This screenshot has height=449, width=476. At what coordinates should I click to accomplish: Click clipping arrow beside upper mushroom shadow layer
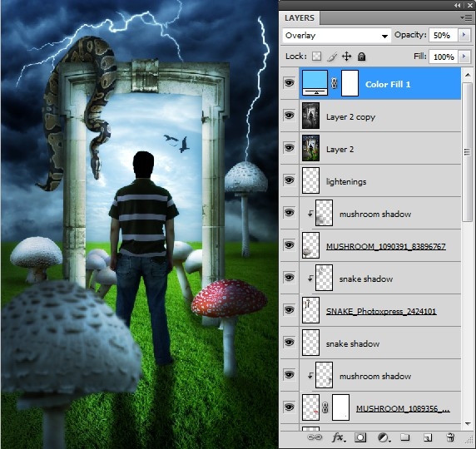[x=310, y=214]
